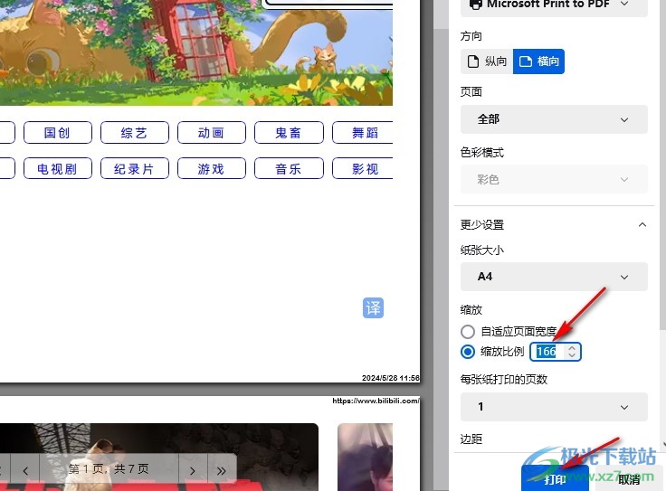Click the page indicator 第 1 页, 共 7 页

[109, 469]
